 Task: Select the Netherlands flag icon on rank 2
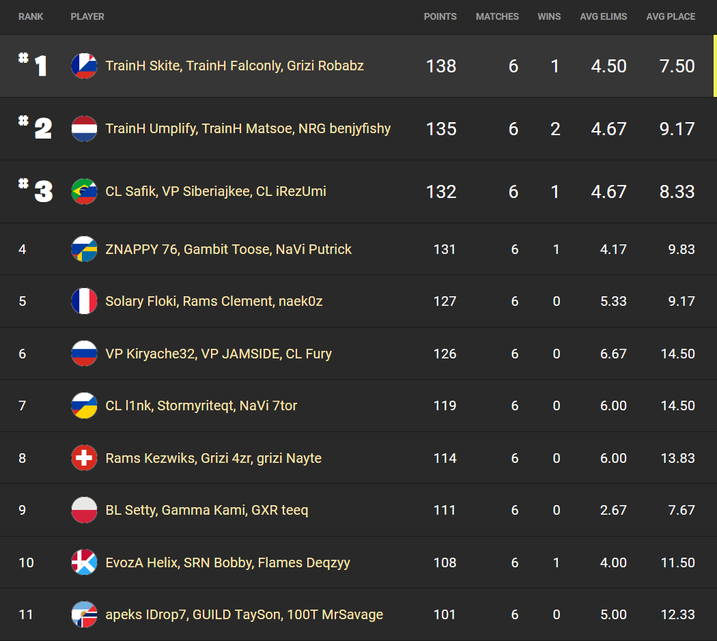pos(84,128)
